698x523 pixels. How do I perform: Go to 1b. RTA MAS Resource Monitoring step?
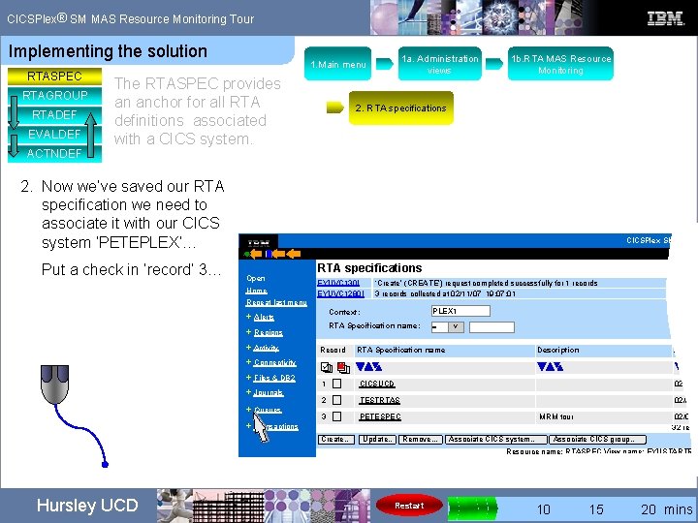pos(560,64)
